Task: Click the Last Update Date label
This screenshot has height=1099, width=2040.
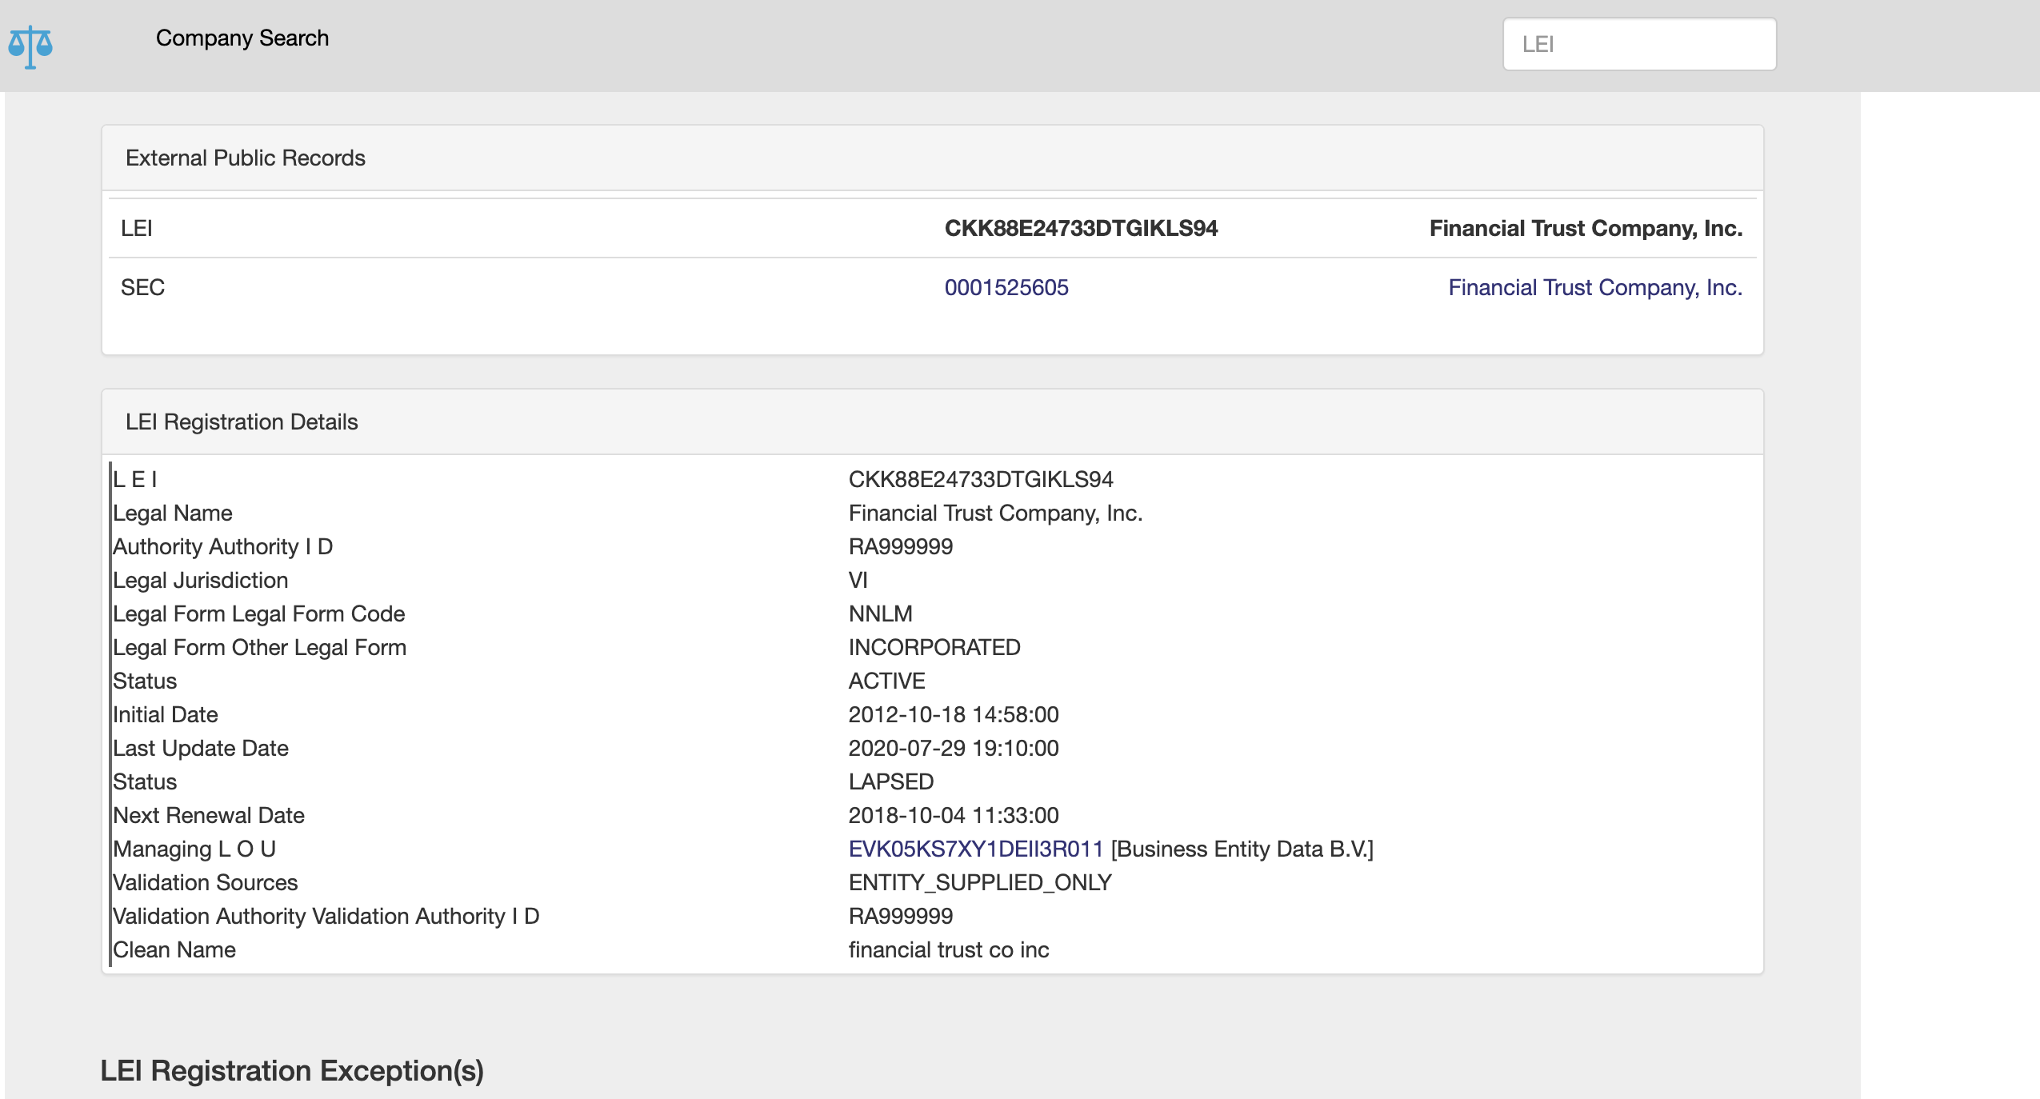Action: pyautogui.click(x=201, y=748)
